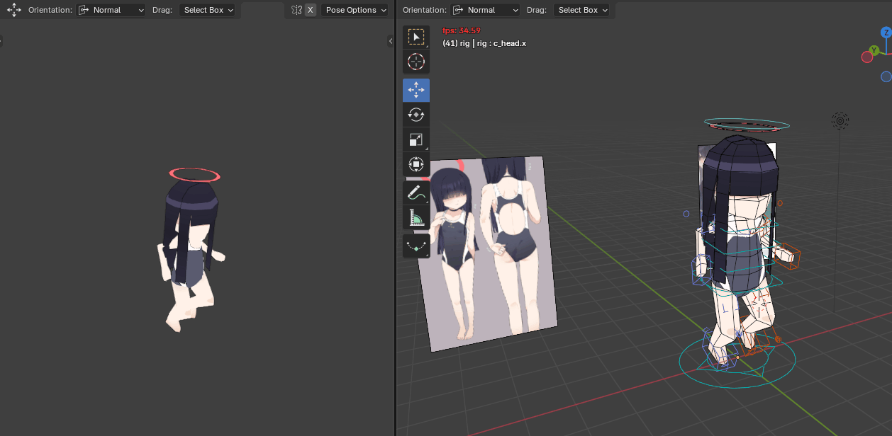Choose the Rotate tool

416,115
